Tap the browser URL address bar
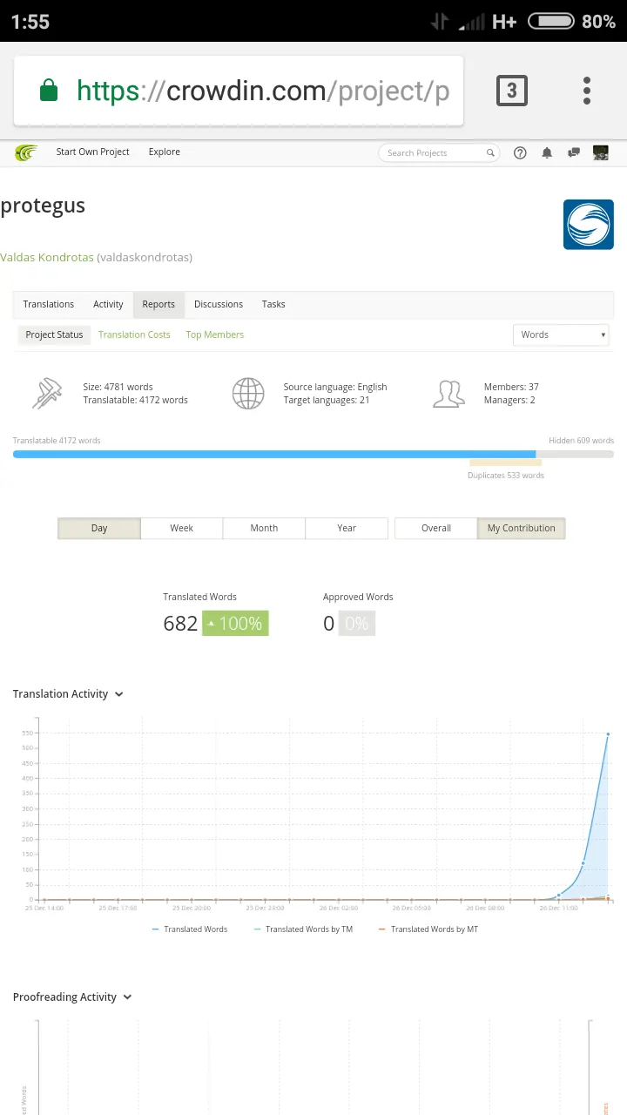 (x=239, y=91)
